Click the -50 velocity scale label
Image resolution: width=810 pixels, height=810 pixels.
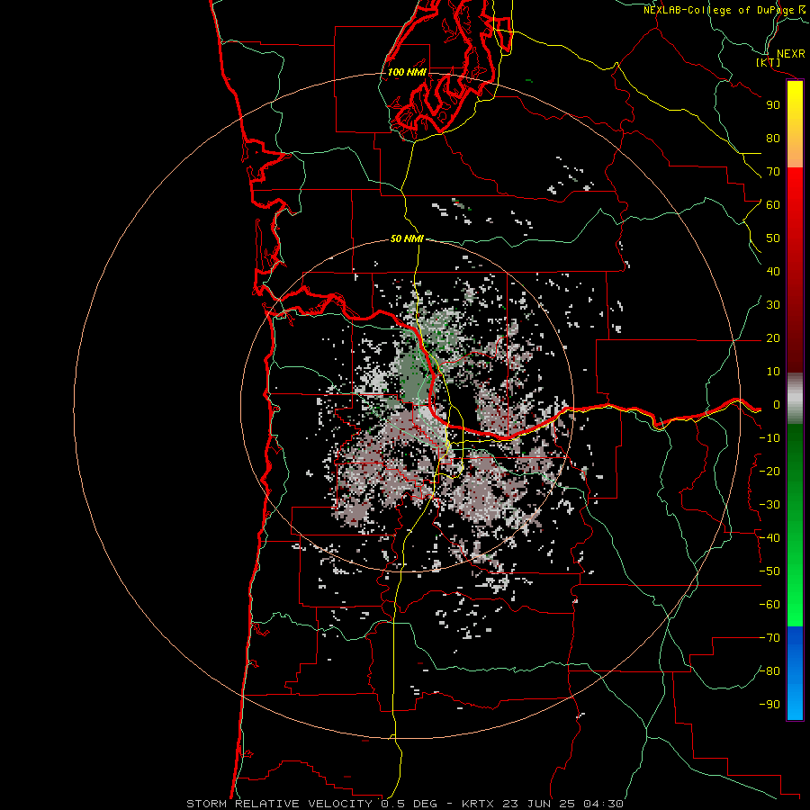(x=769, y=571)
